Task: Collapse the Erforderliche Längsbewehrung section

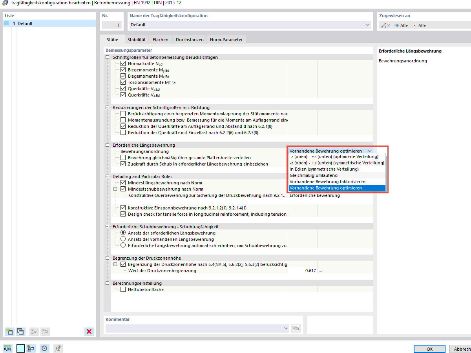Action: coord(108,145)
